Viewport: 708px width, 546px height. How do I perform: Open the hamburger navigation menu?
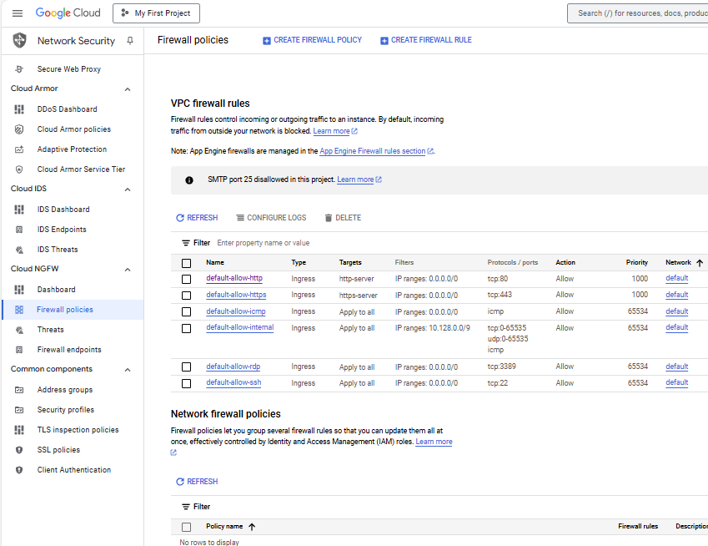tap(18, 13)
